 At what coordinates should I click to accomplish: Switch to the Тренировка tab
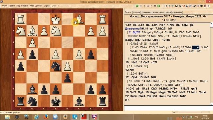(146, 12)
